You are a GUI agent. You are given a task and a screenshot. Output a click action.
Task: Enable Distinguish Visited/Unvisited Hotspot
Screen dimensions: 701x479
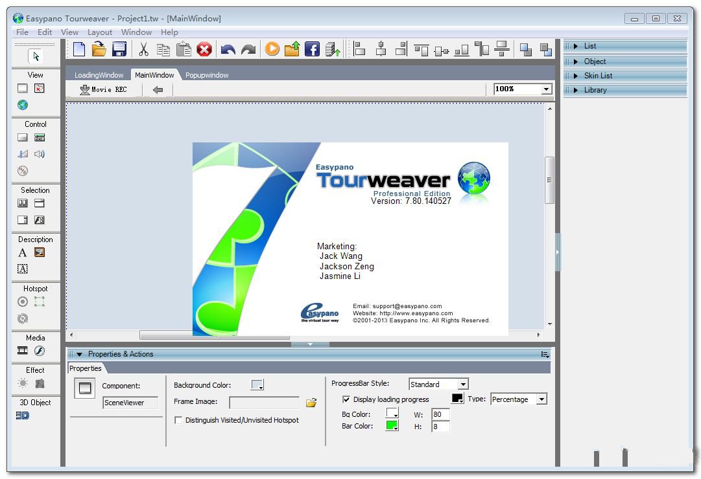coord(178,420)
